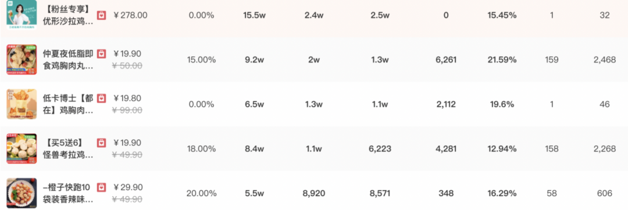628x210 pixels.
Task: Click shop icon beside 优形沙拉鸡 product
Action: pos(102,16)
